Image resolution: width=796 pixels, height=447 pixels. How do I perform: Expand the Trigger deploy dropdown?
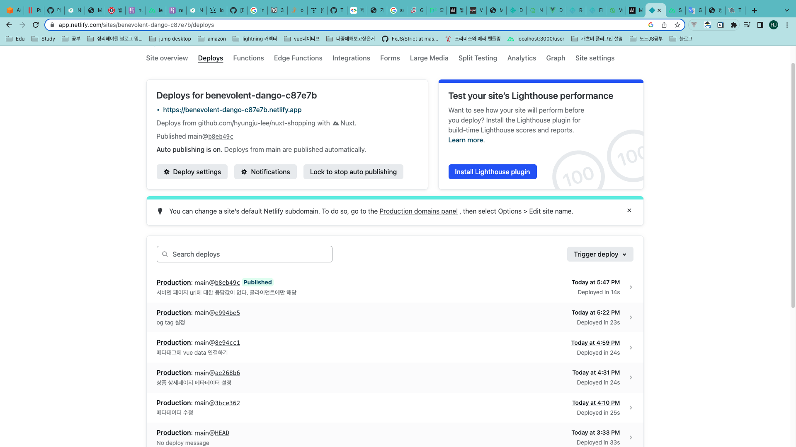coord(600,254)
